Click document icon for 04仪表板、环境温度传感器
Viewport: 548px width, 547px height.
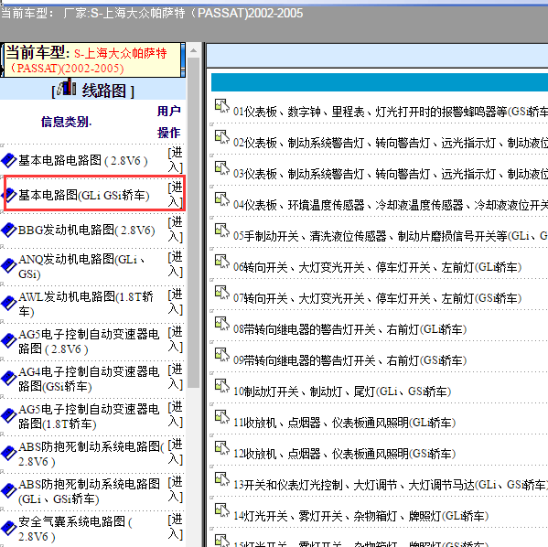point(222,199)
